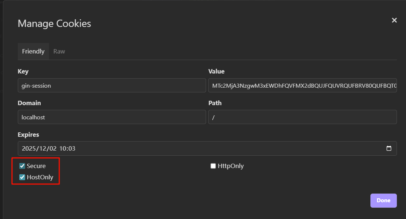
Task: Click the Domain field label
Action: (x=29, y=103)
